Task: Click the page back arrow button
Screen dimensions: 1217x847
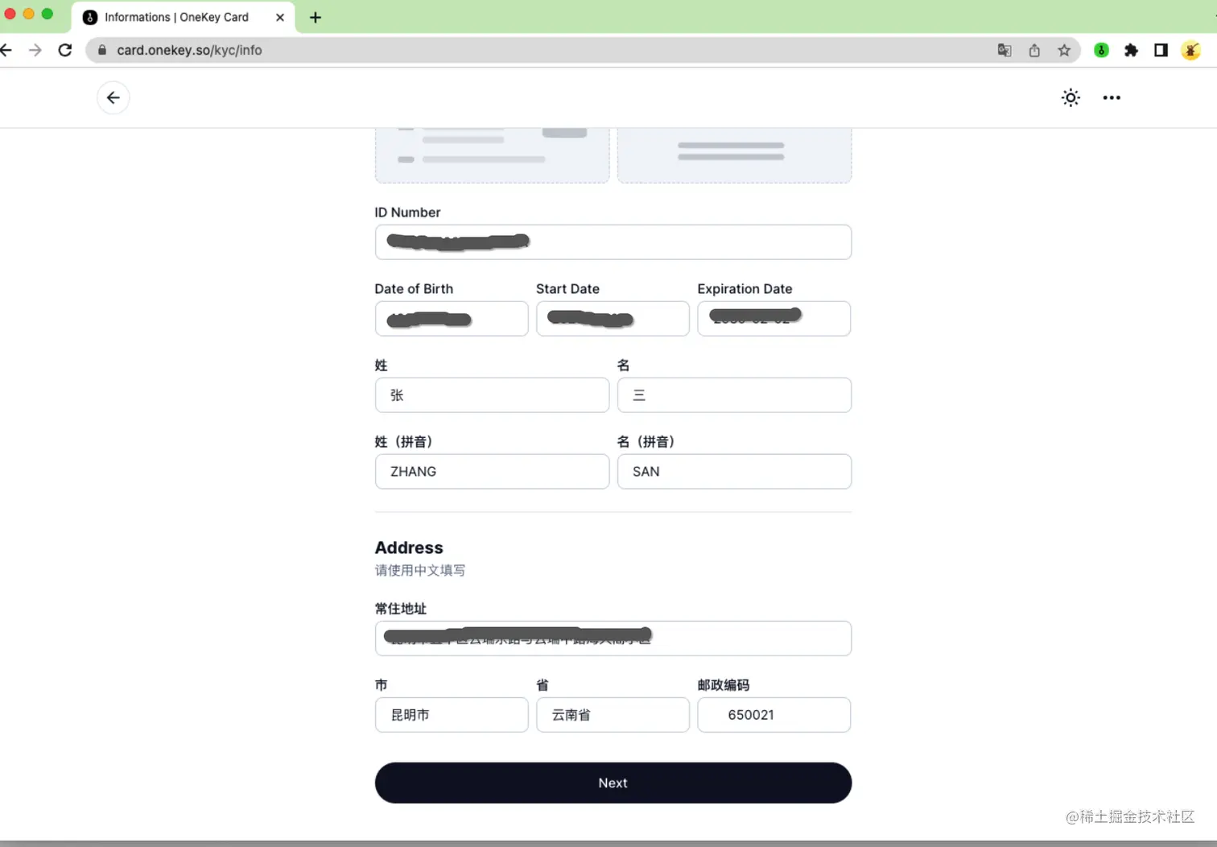Action: pos(113,97)
